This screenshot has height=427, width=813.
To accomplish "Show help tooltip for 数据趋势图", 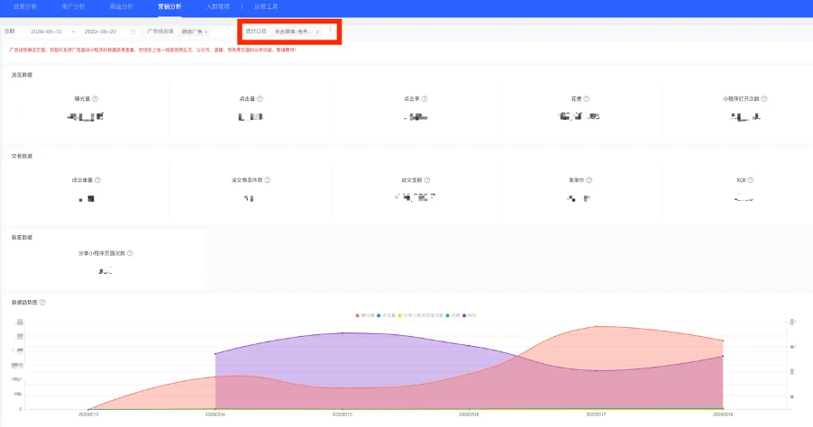I will [x=42, y=303].
